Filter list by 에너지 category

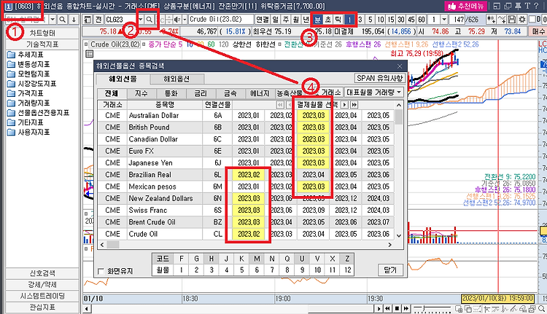coord(260,93)
